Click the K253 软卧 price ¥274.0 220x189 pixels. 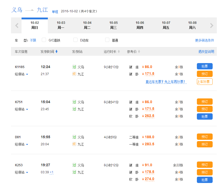click(x=148, y=179)
